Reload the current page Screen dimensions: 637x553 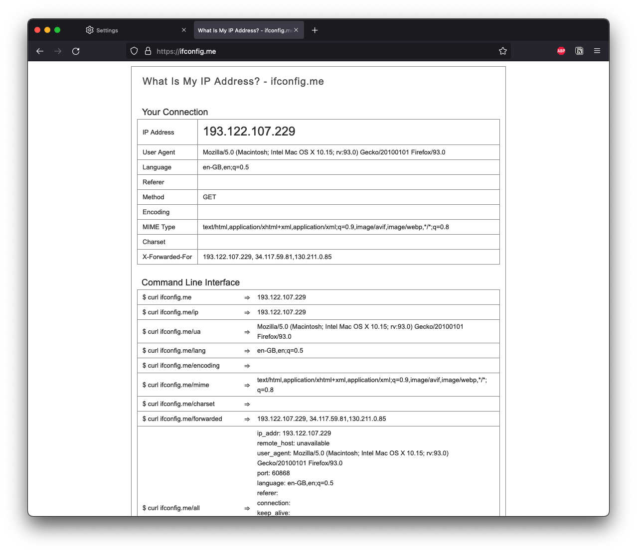coord(76,51)
